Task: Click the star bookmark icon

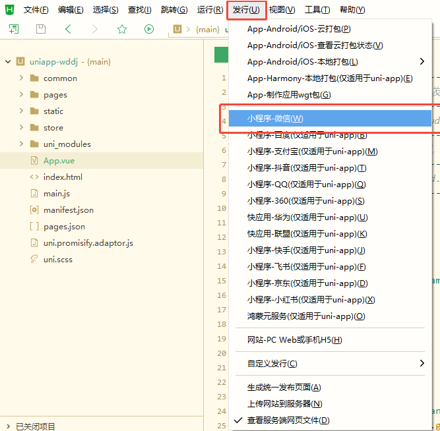Action: (122, 29)
